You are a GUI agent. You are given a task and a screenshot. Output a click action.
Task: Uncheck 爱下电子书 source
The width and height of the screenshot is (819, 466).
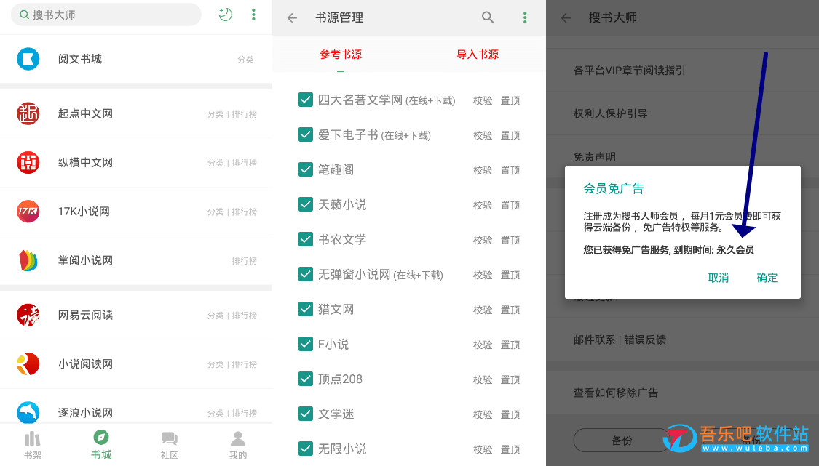point(306,134)
